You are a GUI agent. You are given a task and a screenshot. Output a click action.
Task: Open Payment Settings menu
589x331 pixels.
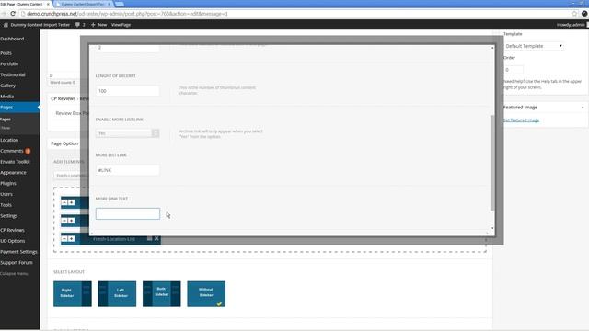click(18, 252)
